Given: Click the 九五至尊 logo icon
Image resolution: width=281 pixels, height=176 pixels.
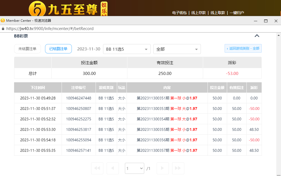Looking at the screenshot, I should pos(37,10).
